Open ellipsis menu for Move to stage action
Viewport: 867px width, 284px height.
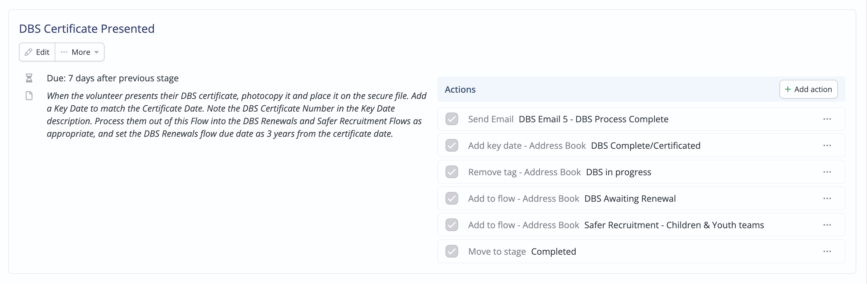pyautogui.click(x=827, y=252)
